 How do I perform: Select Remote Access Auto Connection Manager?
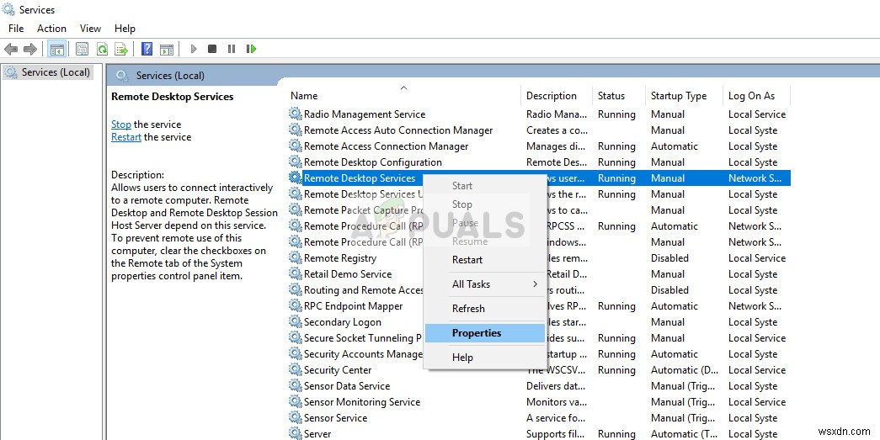539,130
